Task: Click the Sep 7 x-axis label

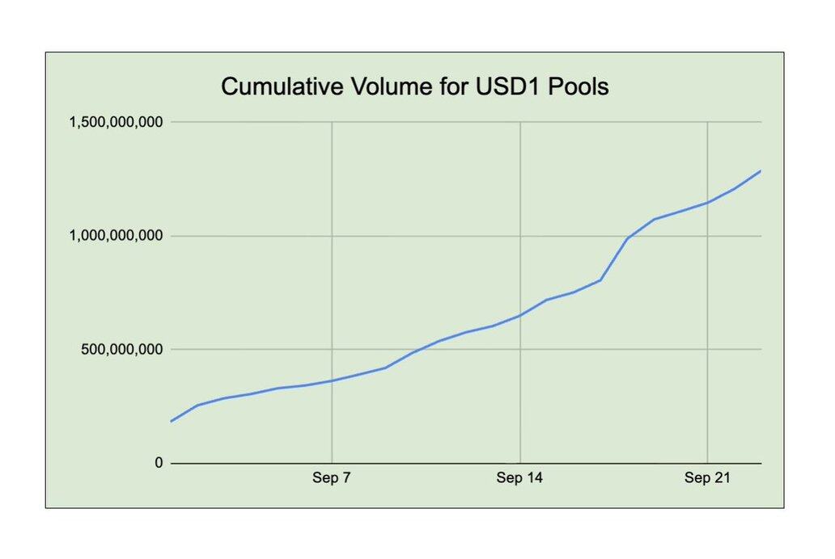Action: tap(331, 477)
